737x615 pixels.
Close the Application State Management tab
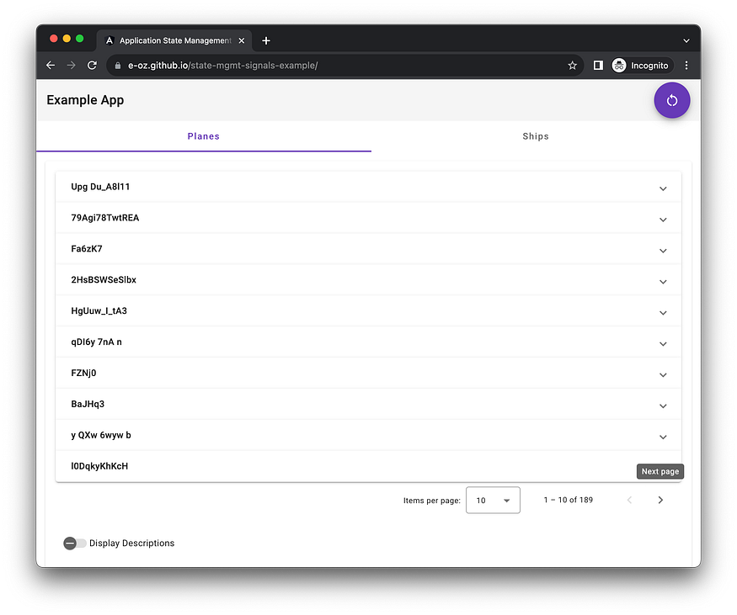coord(242,41)
